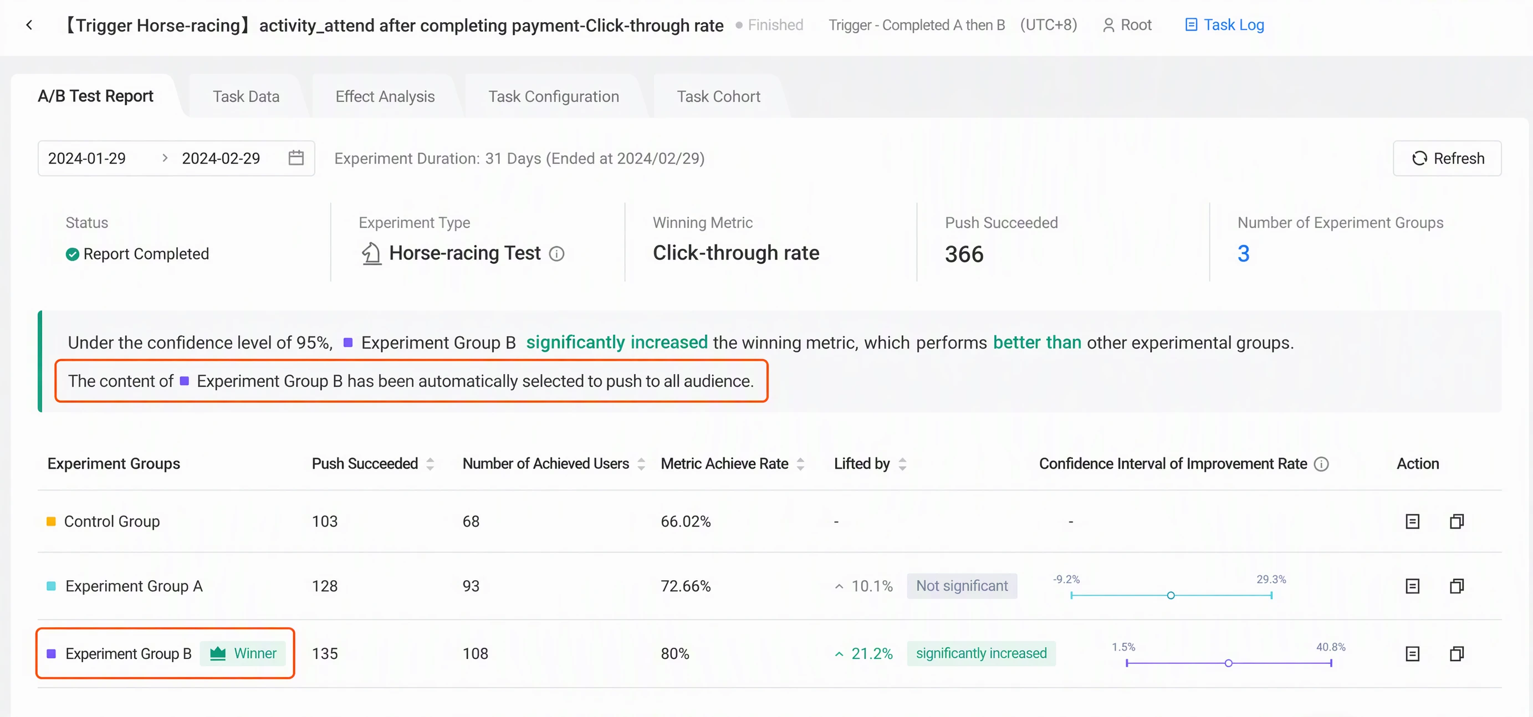This screenshot has width=1533, height=717.
Task: Edit the start date 2024-01-29 field
Action: coord(87,158)
